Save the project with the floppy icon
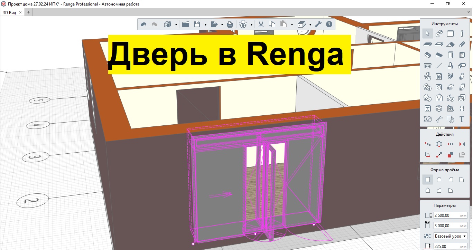The height and width of the screenshot is (250, 473). point(197,24)
